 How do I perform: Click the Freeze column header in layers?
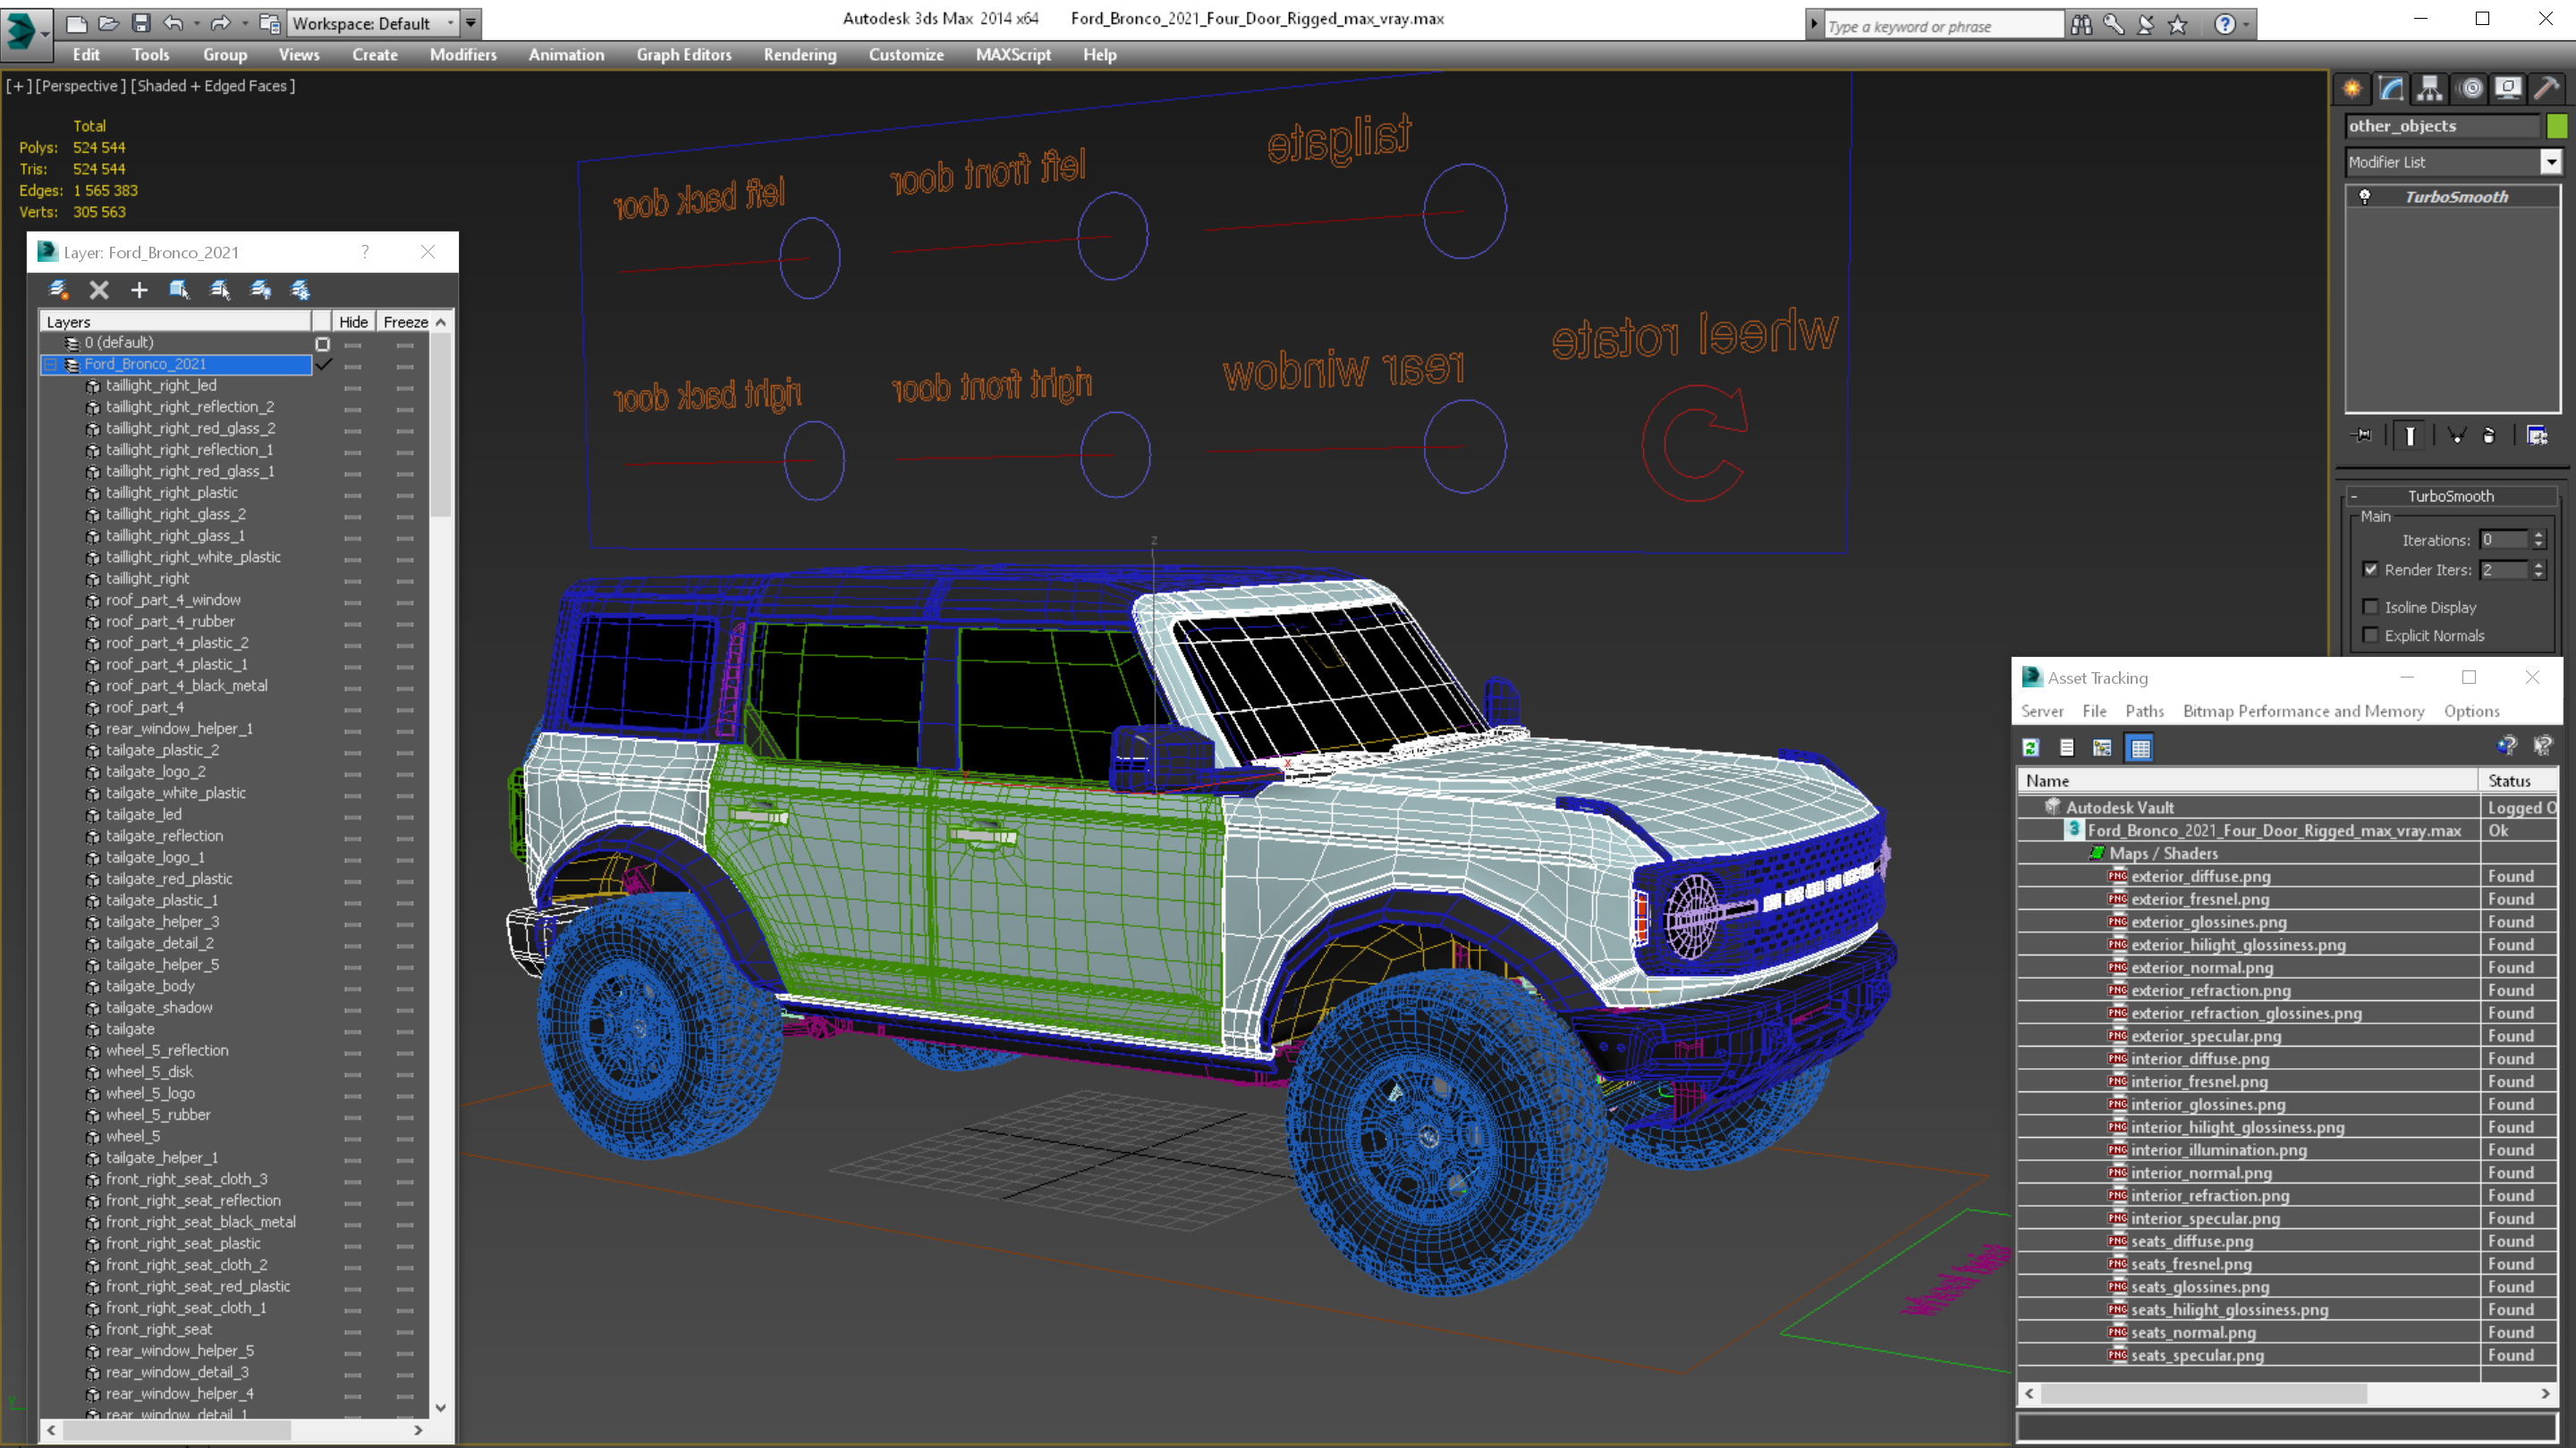405,322
